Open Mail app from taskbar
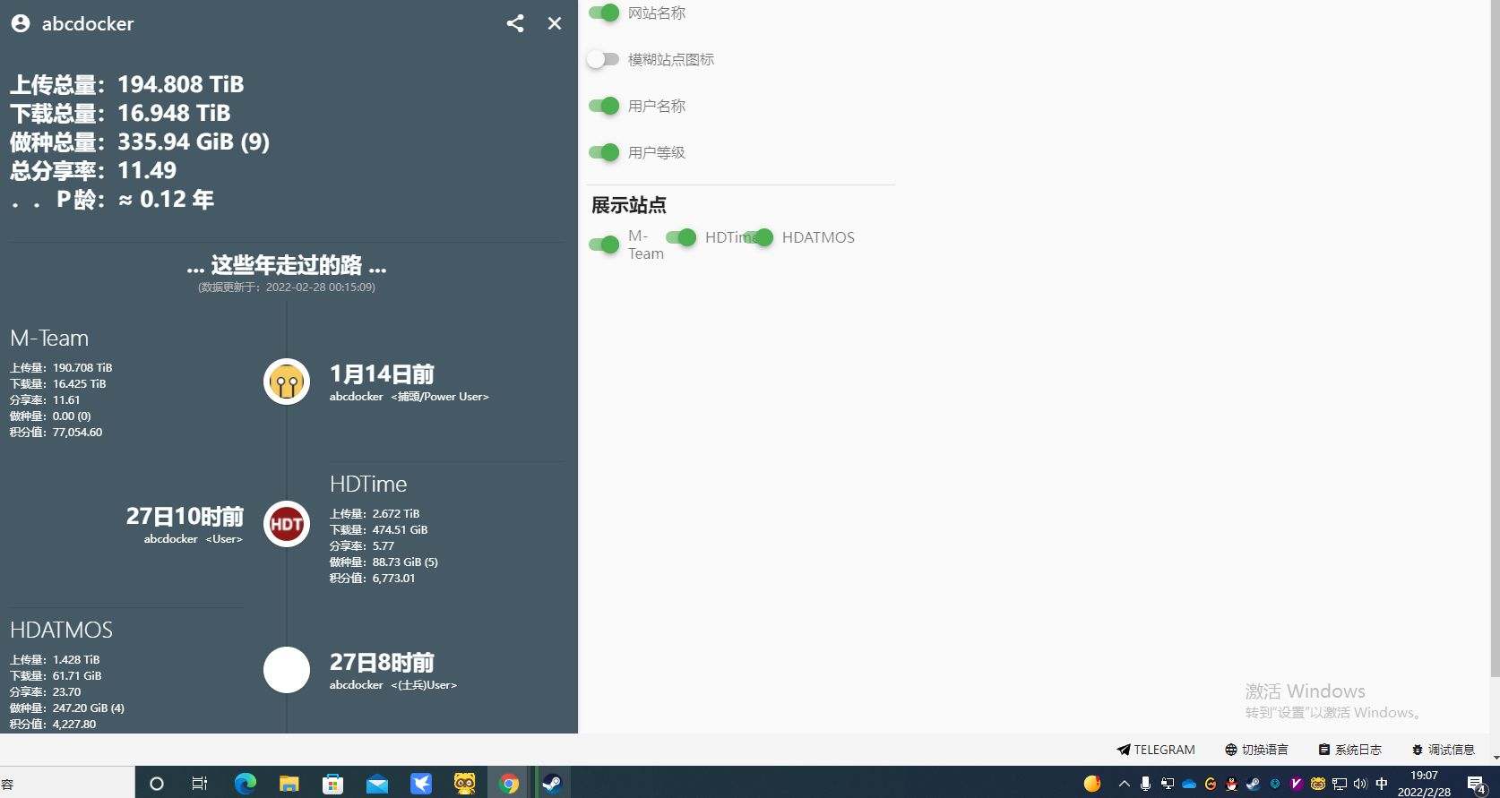Viewport: 1500px width, 798px height. 377,784
